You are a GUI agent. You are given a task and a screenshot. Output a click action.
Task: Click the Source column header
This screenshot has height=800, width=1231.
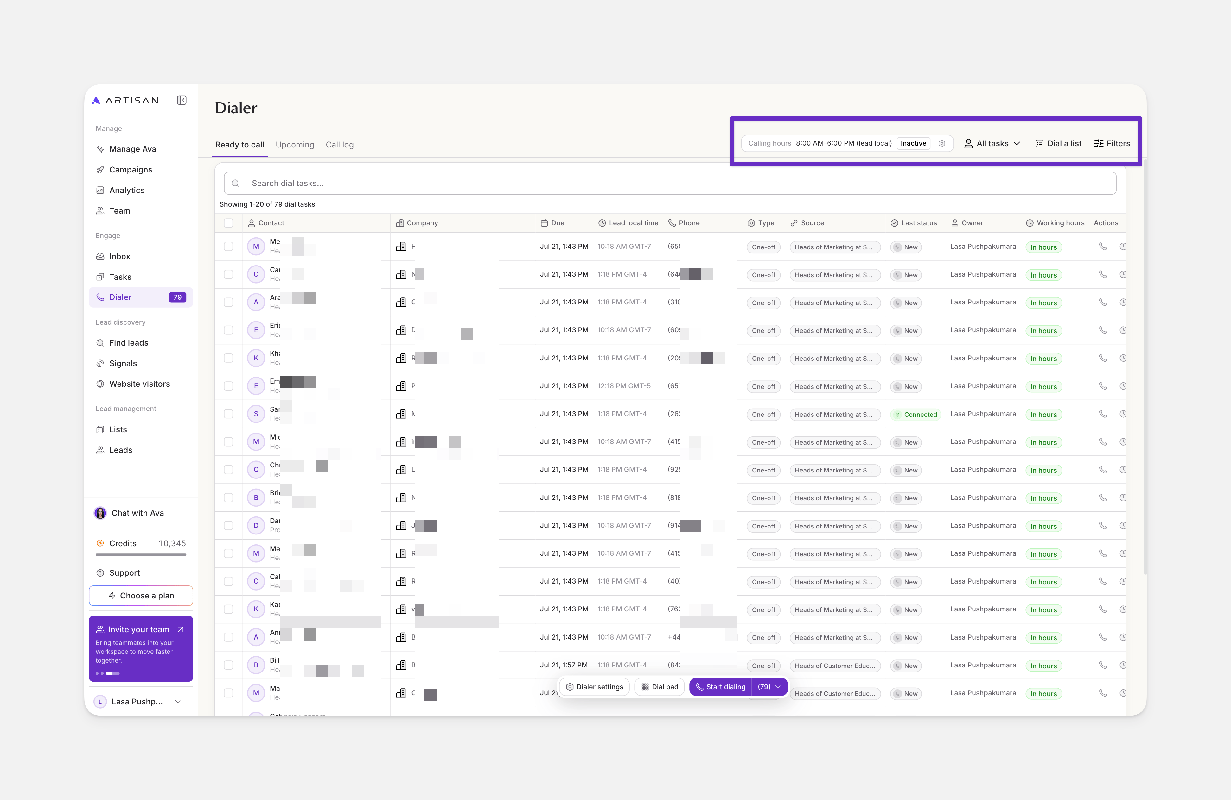coord(807,223)
